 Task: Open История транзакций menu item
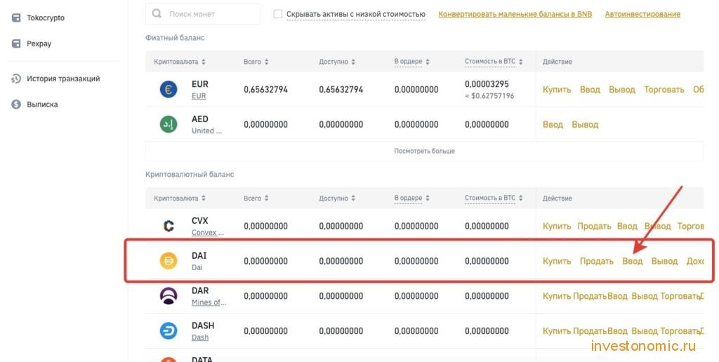tap(63, 79)
